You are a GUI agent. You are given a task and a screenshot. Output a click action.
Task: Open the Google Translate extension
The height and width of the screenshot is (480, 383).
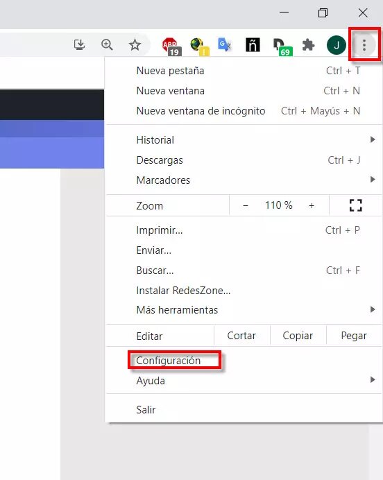pyautogui.click(x=225, y=45)
